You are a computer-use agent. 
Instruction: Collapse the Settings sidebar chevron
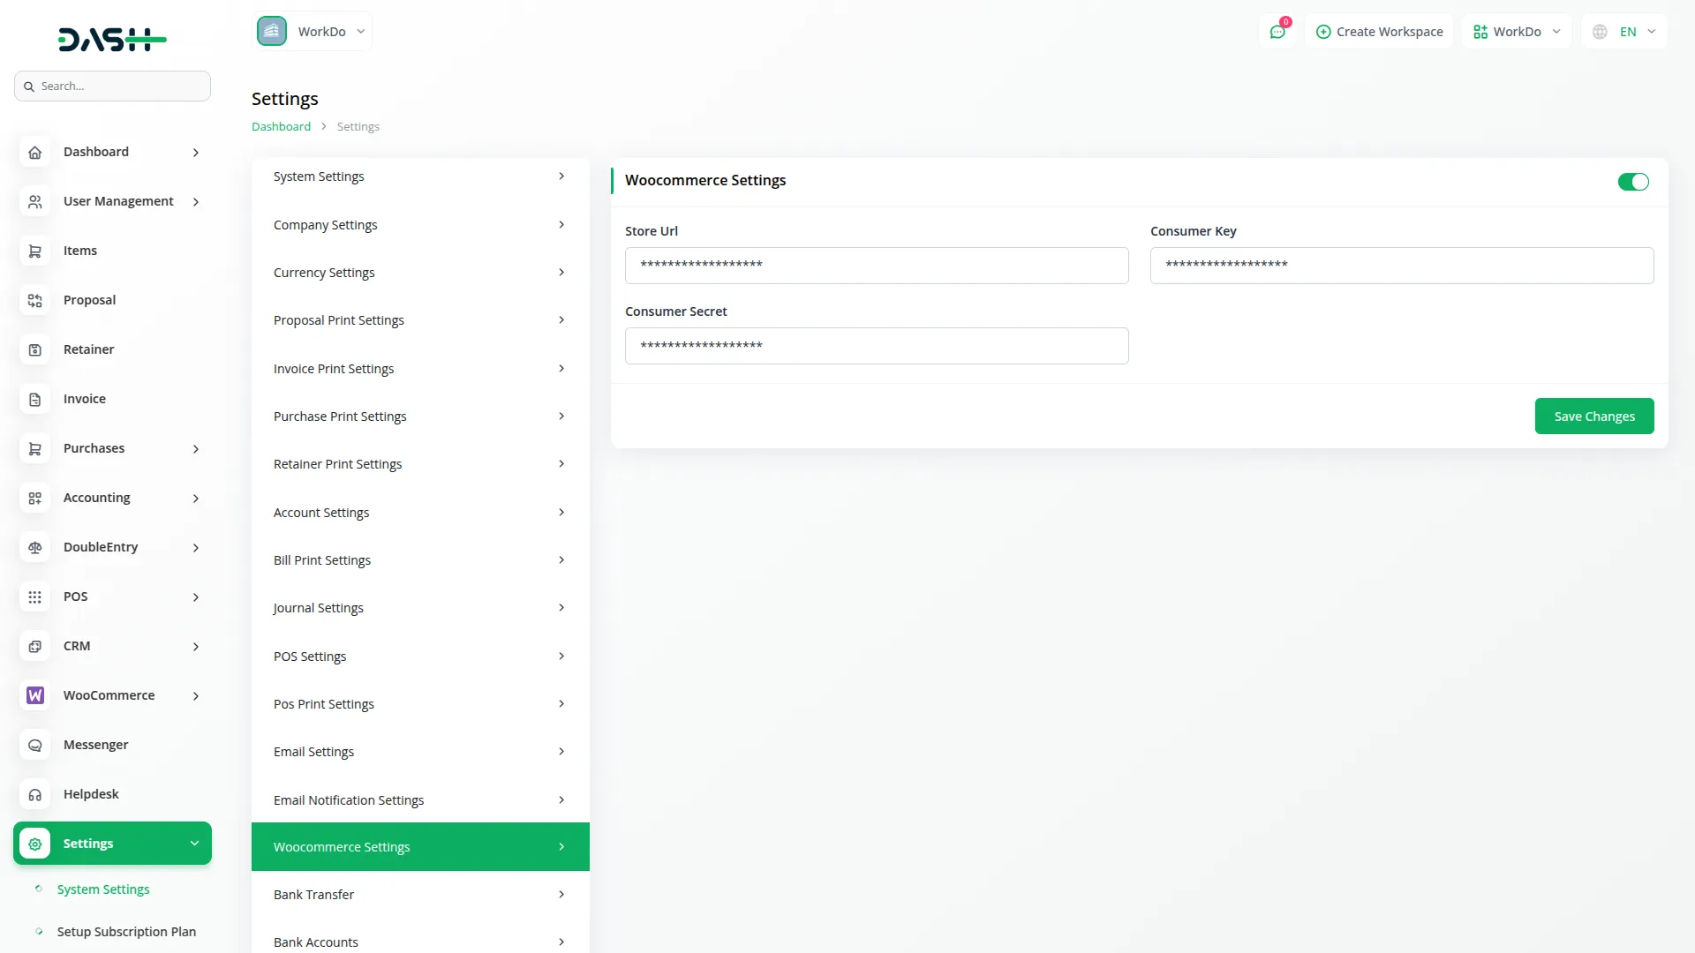point(194,843)
